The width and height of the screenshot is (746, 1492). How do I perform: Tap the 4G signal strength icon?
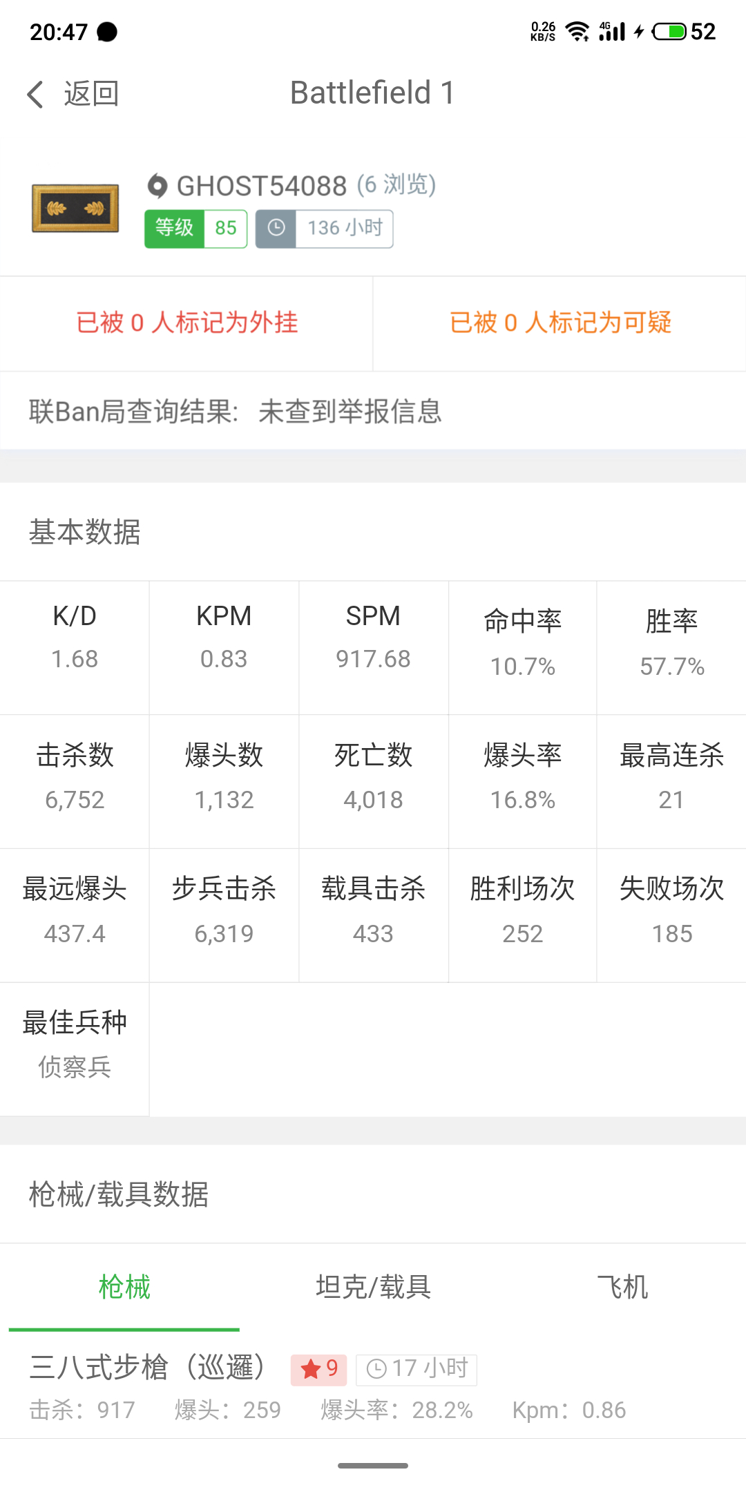click(x=611, y=31)
